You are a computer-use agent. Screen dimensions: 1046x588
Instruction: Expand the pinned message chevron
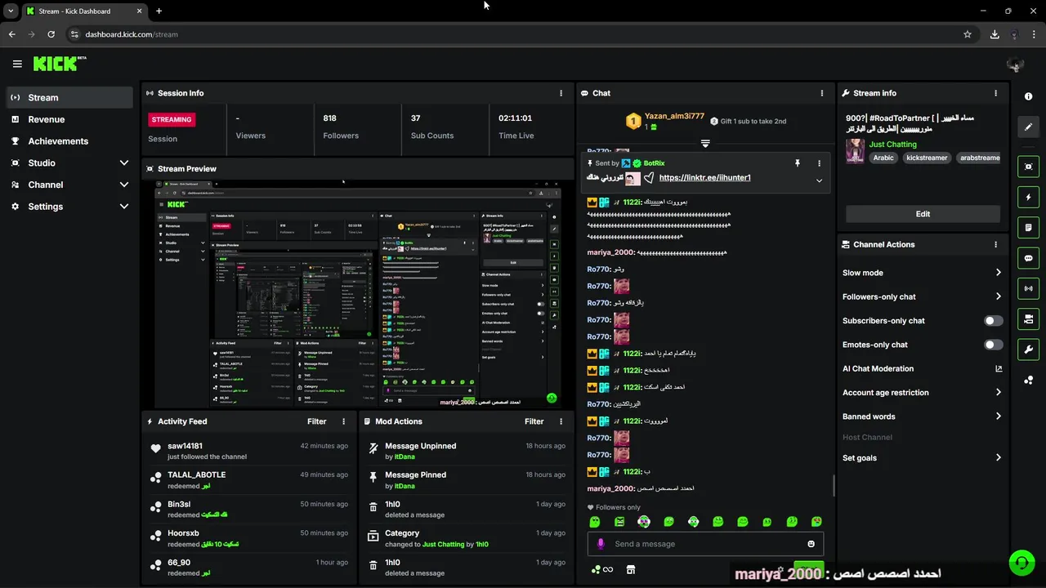click(819, 180)
